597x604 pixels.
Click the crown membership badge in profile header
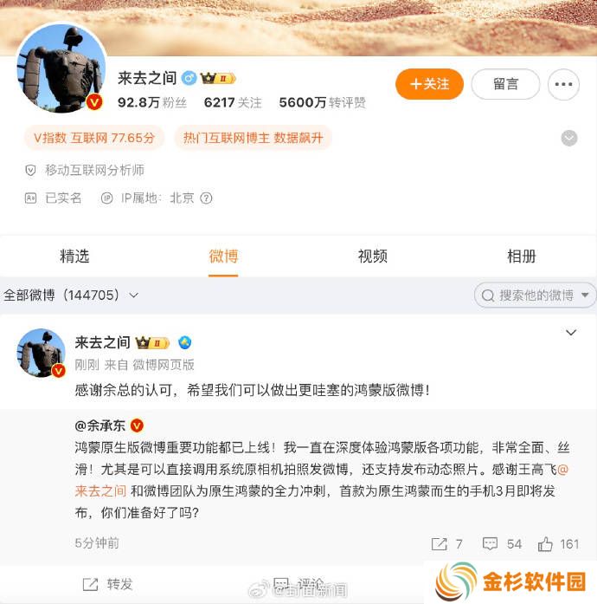click(218, 78)
